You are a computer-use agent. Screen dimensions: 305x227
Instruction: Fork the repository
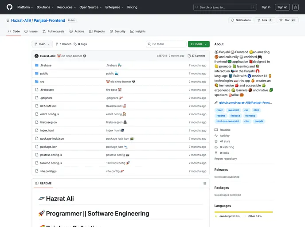[265, 20]
